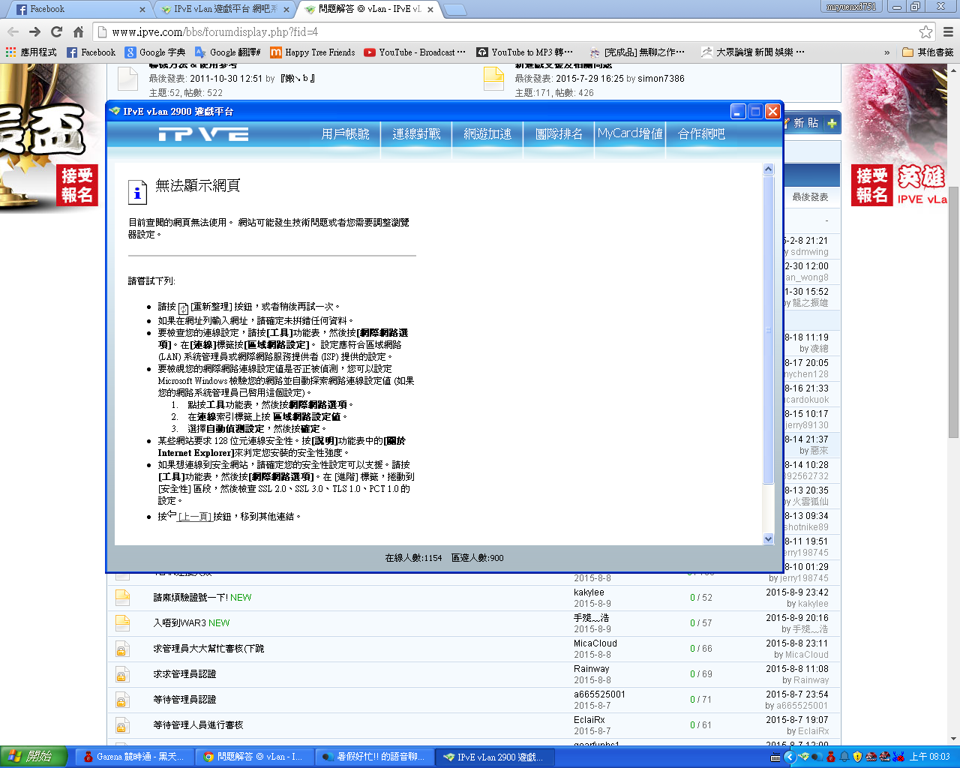This screenshot has height=768, width=960.
Task: Click the green plus new-post icon near 新貼
Action: click(832, 123)
